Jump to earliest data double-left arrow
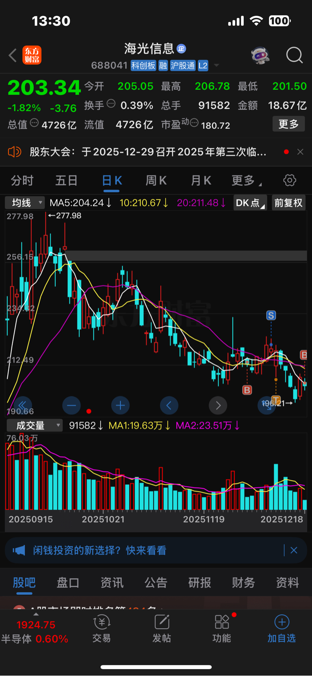This screenshot has width=312, height=676. coord(22,405)
